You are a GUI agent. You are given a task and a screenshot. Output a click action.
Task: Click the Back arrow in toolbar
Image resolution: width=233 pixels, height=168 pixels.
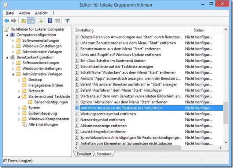coord(7,21)
